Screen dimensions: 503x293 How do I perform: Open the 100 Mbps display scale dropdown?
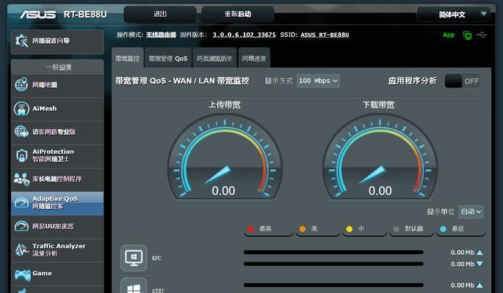[x=318, y=81]
